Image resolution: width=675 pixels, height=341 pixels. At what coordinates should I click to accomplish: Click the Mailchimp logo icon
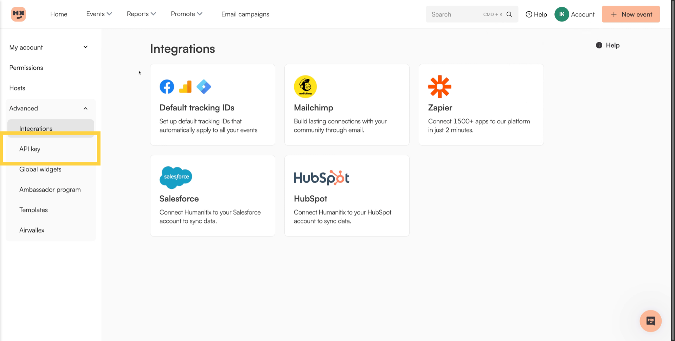[x=305, y=86]
